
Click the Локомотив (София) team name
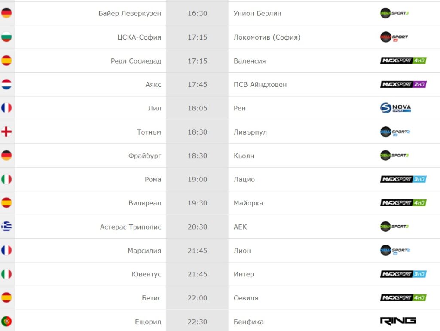coord(267,37)
